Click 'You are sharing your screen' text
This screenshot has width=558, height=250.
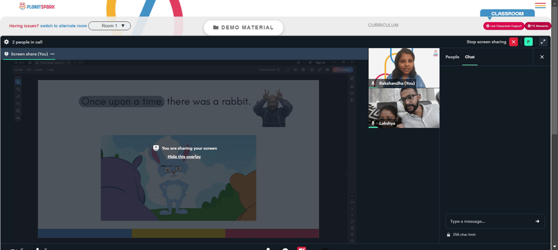[x=189, y=148]
